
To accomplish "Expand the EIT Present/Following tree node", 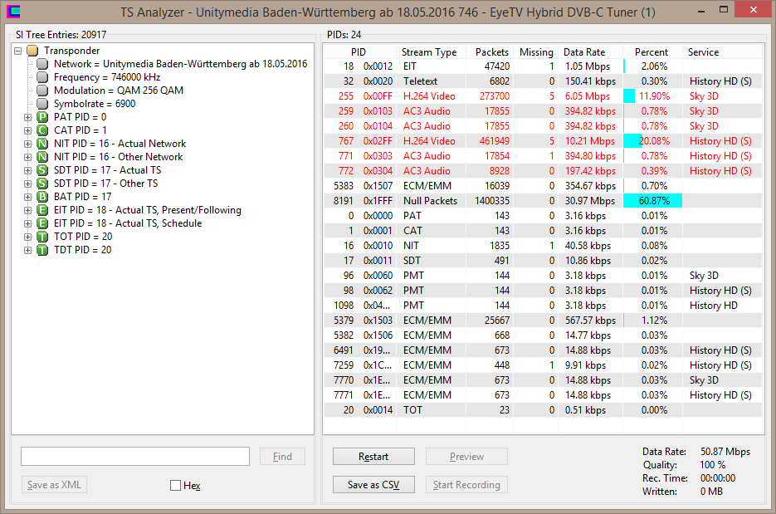I will 28,210.
